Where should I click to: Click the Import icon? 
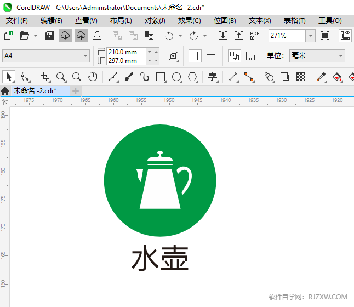223,36
